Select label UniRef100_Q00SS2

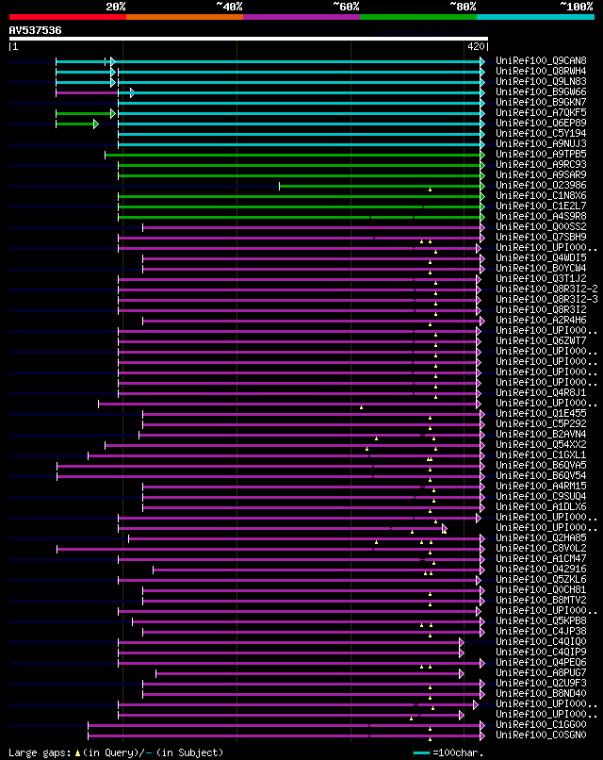pos(541,227)
